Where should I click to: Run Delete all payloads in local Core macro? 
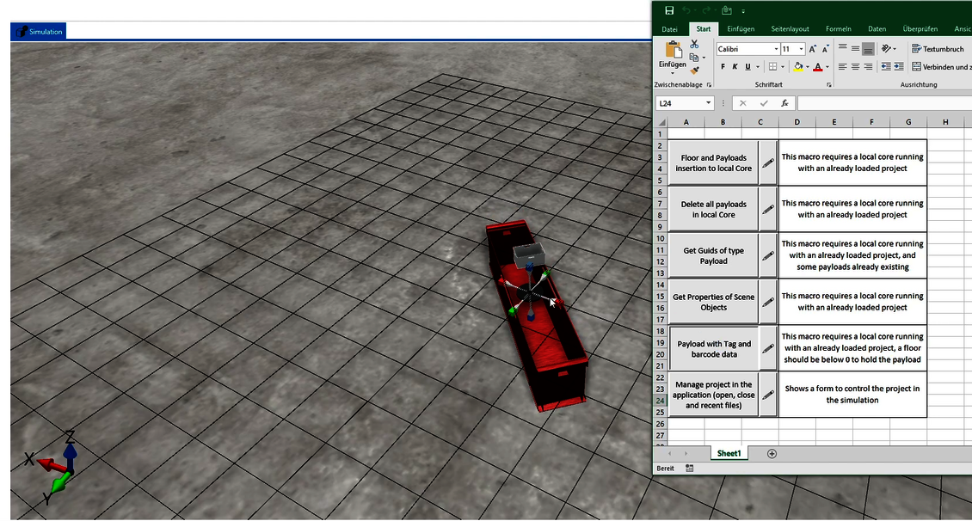(713, 210)
